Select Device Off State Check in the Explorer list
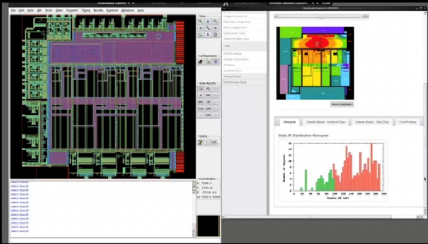 pos(236,39)
